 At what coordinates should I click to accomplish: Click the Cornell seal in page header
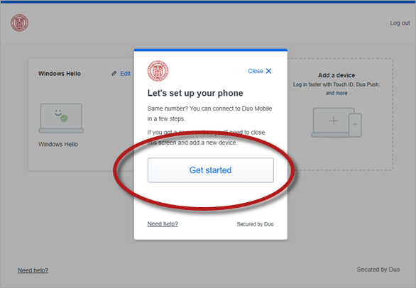tap(19, 23)
